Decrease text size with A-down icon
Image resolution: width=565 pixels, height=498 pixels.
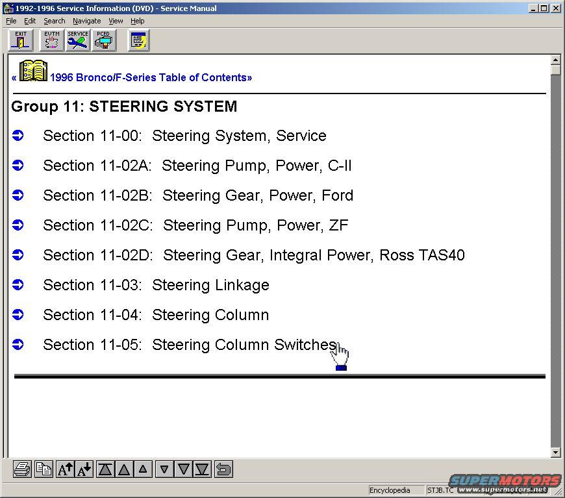pos(84,469)
